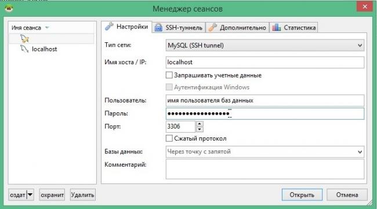Click the Имя хоста / IP field

(264, 62)
